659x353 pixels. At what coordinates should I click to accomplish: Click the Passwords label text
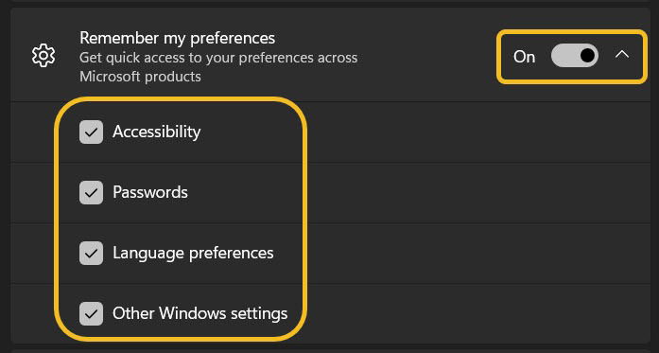[150, 192]
